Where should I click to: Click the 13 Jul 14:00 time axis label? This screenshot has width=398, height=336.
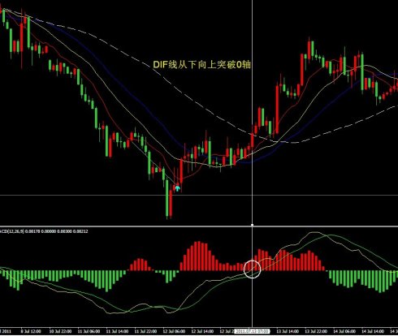coord(288,331)
